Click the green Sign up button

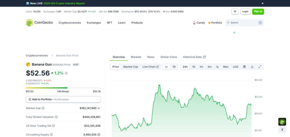(x=258, y=11)
